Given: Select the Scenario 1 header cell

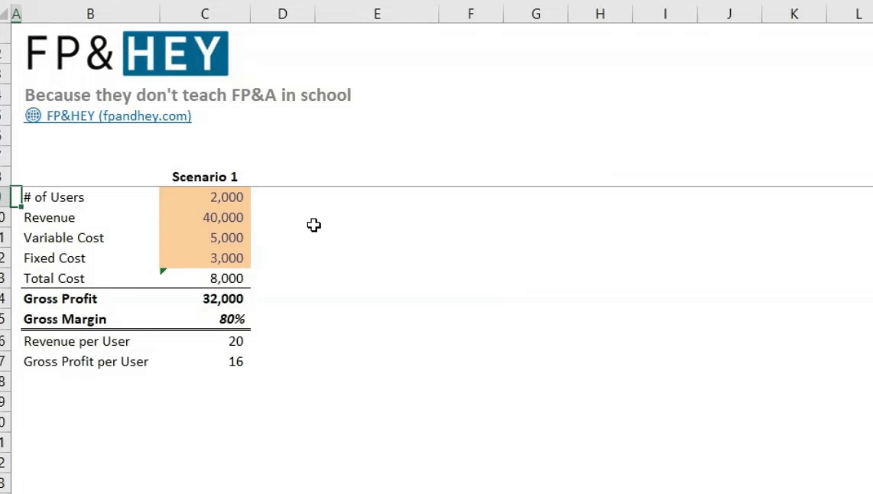Looking at the screenshot, I should click(204, 176).
